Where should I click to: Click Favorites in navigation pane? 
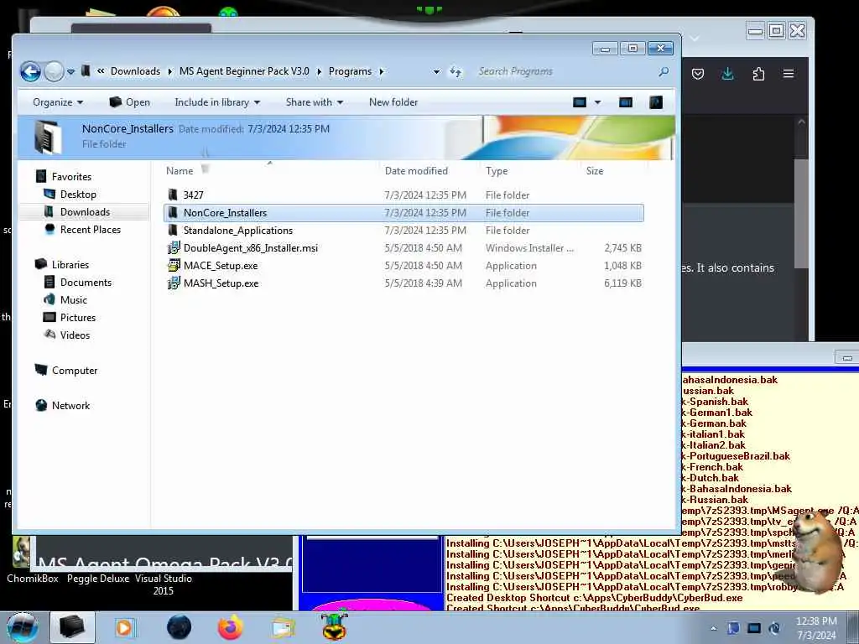coord(71,177)
